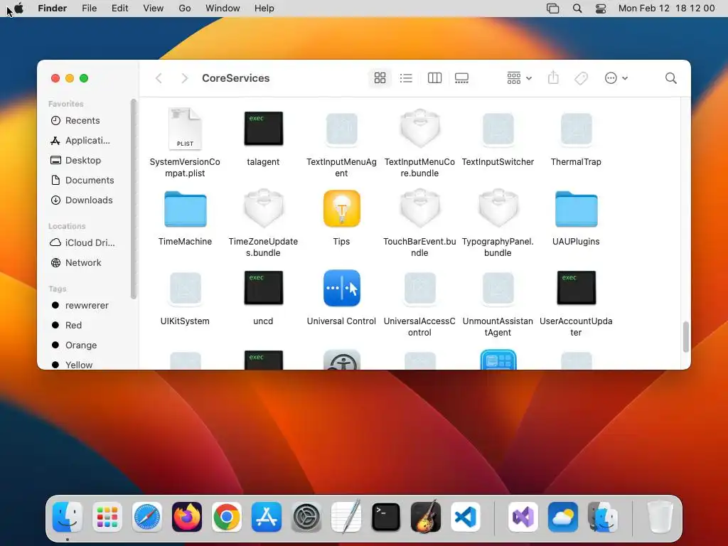This screenshot has width=728, height=546.
Task: Select the TimeMachine folder icon
Action: (x=185, y=208)
